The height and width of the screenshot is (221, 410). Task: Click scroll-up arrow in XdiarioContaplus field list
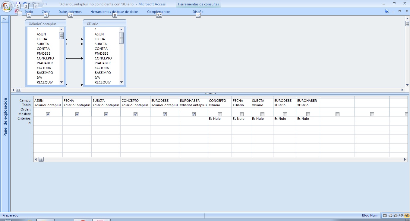pyautogui.click(x=61, y=29)
